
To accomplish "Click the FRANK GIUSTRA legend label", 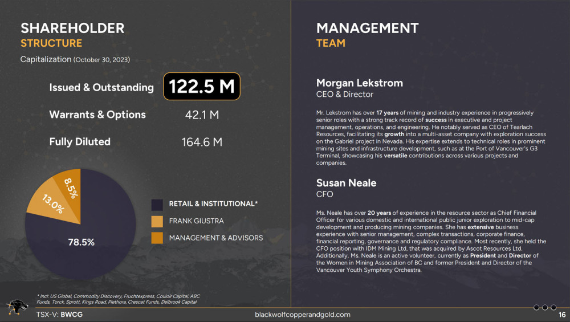I will [196, 221].
